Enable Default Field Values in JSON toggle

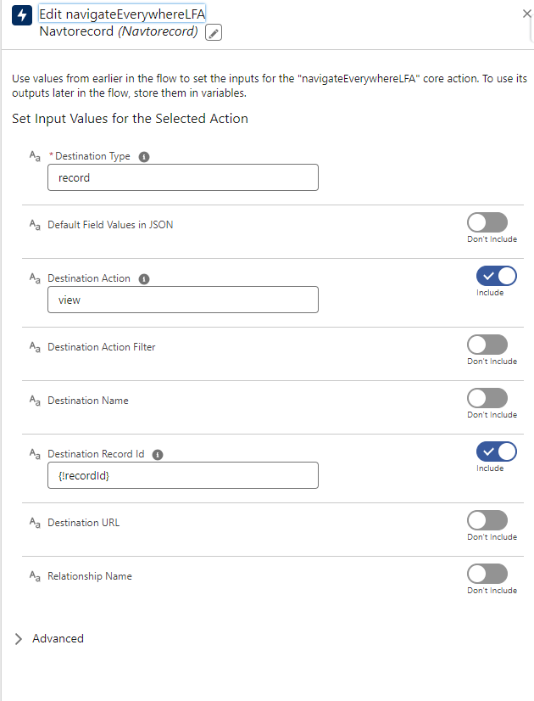pyautogui.click(x=487, y=222)
